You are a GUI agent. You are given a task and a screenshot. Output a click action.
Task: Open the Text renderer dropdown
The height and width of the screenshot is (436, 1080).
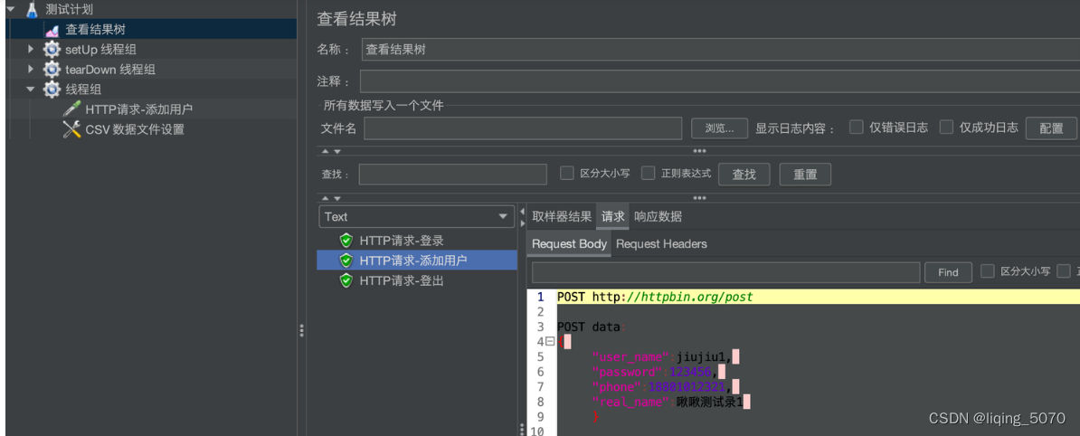[x=417, y=216]
